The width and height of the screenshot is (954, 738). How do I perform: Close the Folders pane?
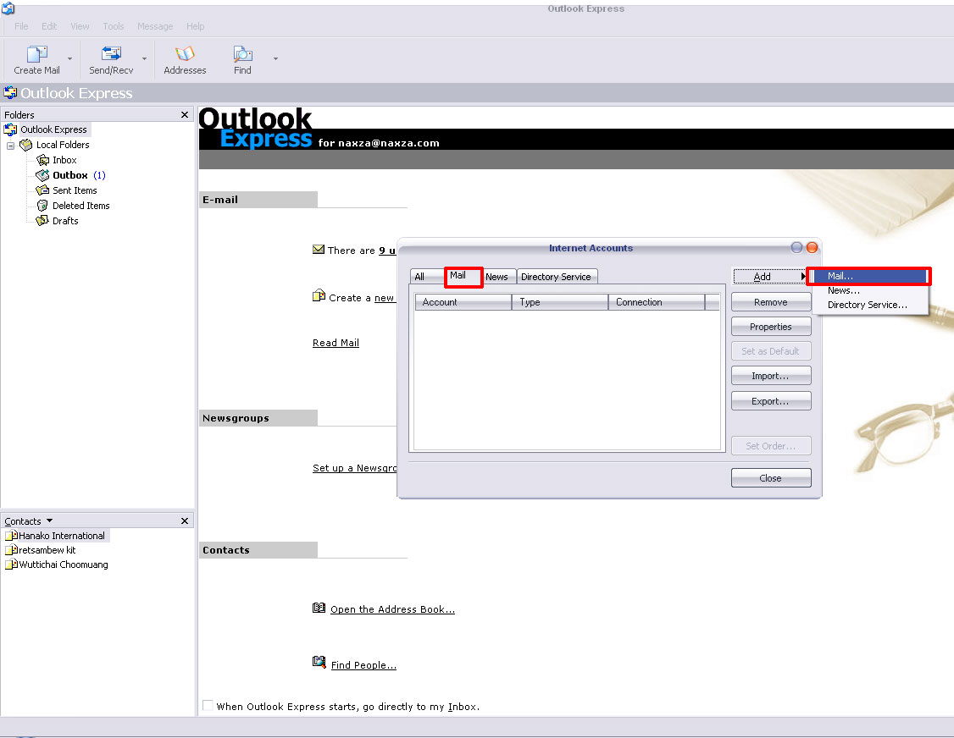[x=185, y=115]
